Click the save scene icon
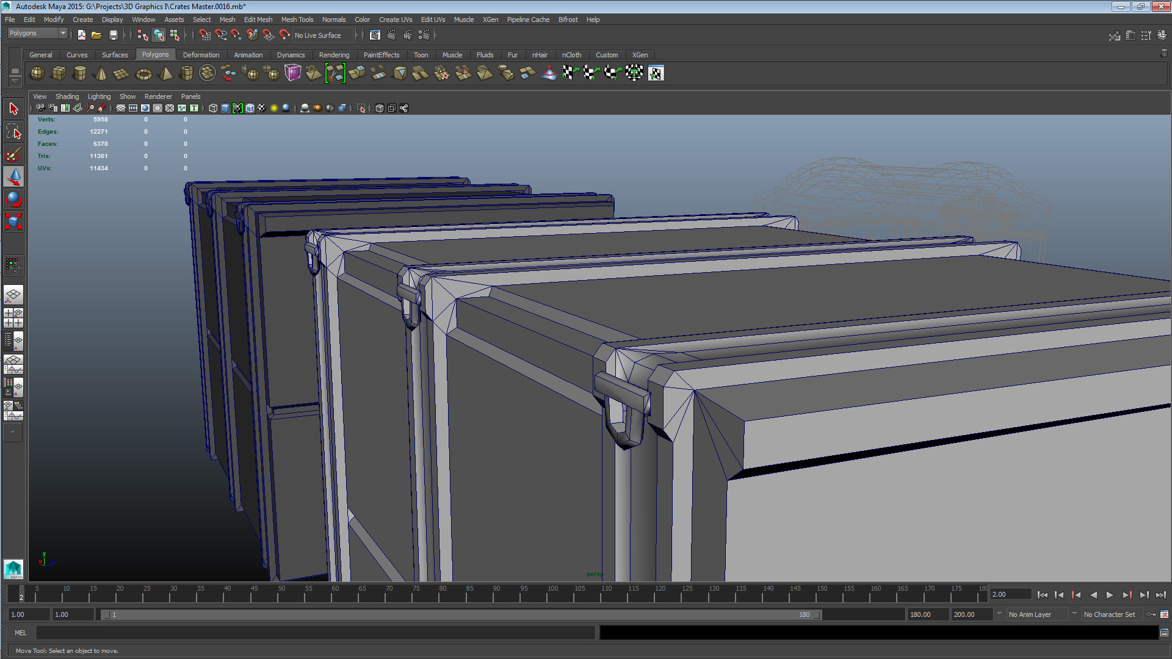Screen dimensions: 1172x659 coord(113,35)
